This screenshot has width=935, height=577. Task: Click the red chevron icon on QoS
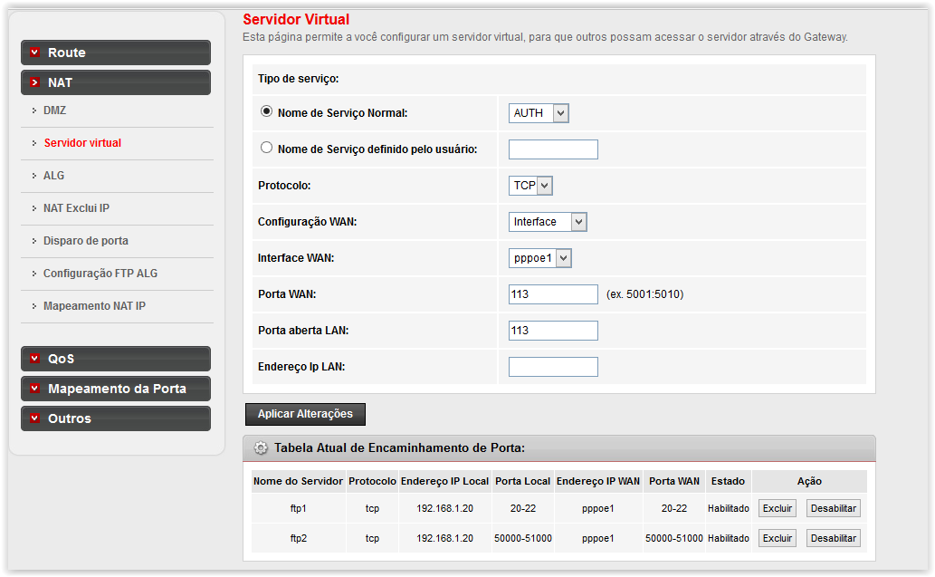tap(35, 359)
